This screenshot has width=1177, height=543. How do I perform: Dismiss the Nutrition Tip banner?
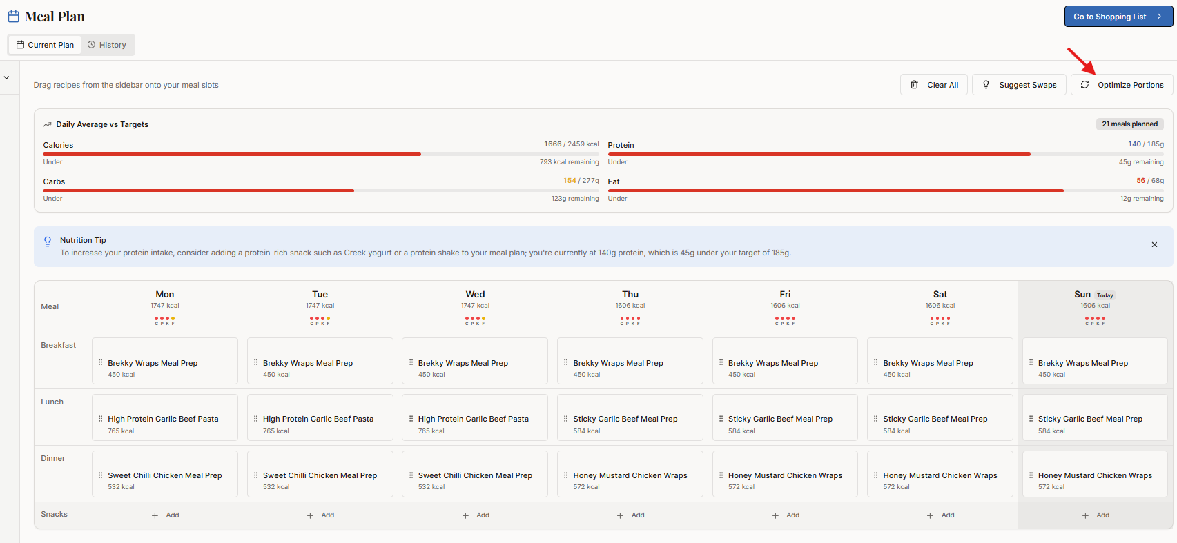tap(1154, 245)
